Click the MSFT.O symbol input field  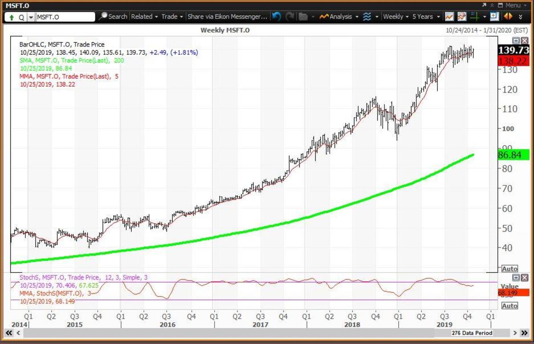click(65, 17)
